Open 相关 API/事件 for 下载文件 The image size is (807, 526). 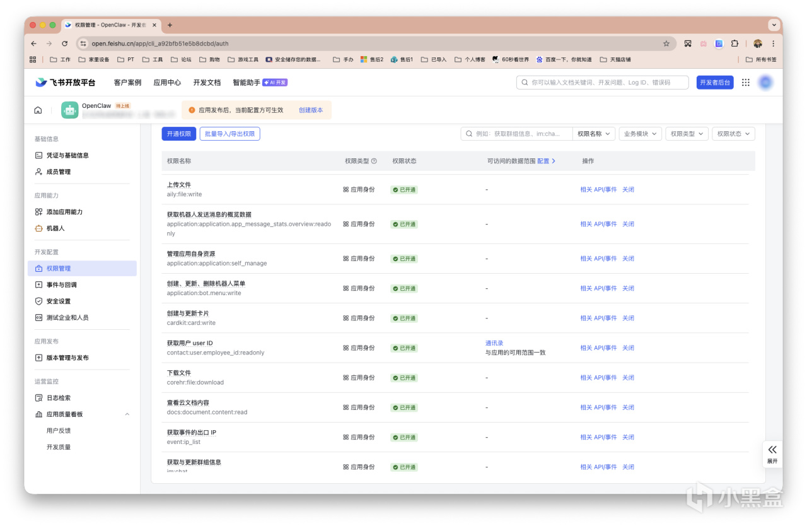(x=598, y=378)
